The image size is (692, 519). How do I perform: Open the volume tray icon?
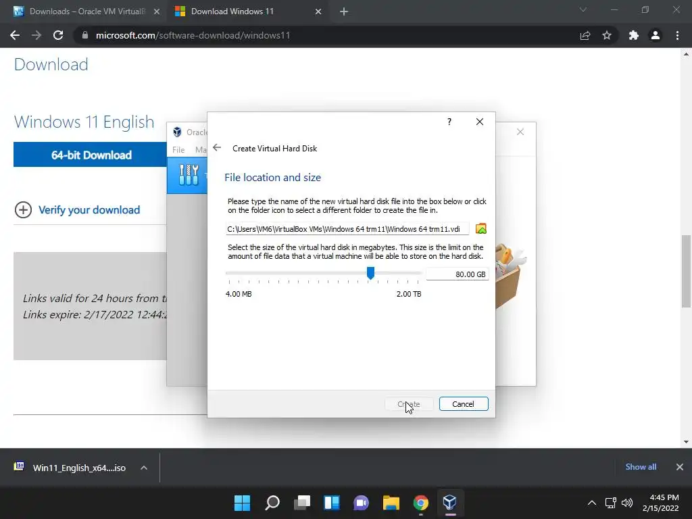click(627, 503)
